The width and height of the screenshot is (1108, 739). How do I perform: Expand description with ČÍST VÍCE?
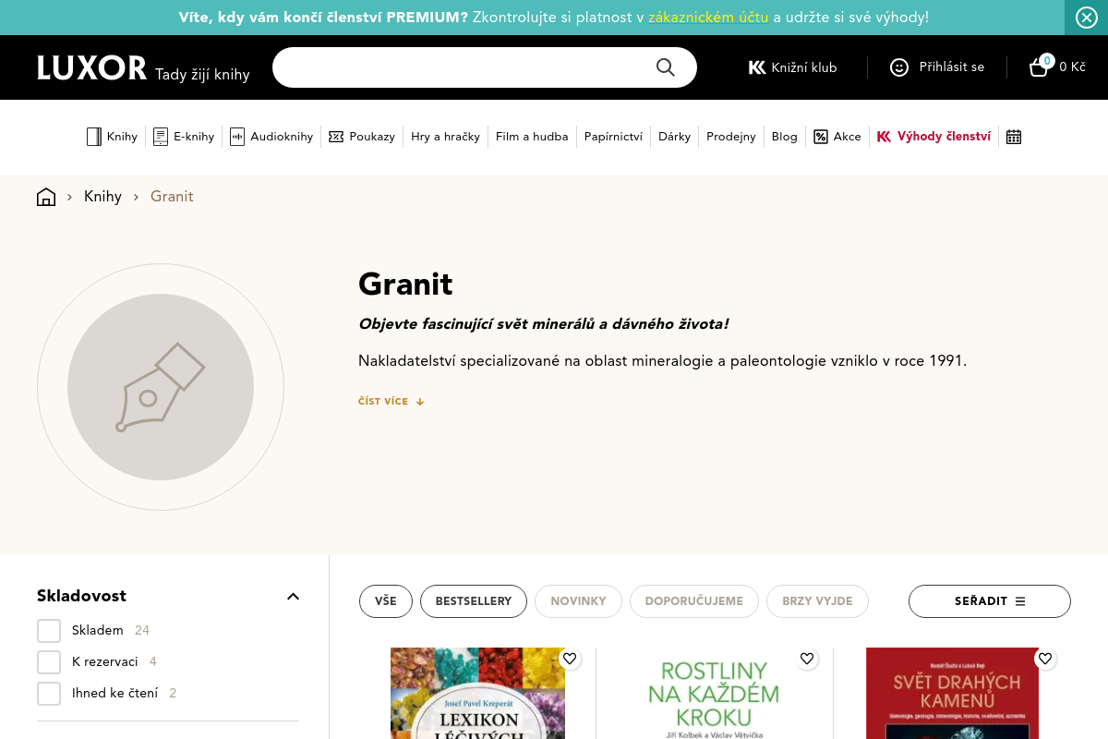click(391, 402)
